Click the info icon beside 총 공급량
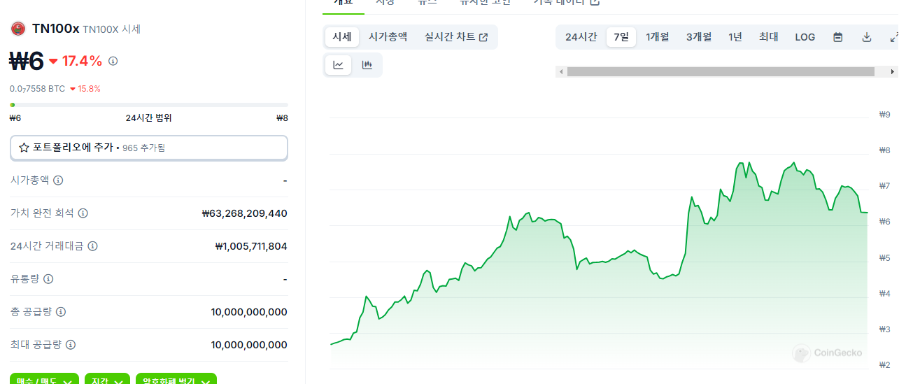Image resolution: width=899 pixels, height=384 pixels. 61,311
